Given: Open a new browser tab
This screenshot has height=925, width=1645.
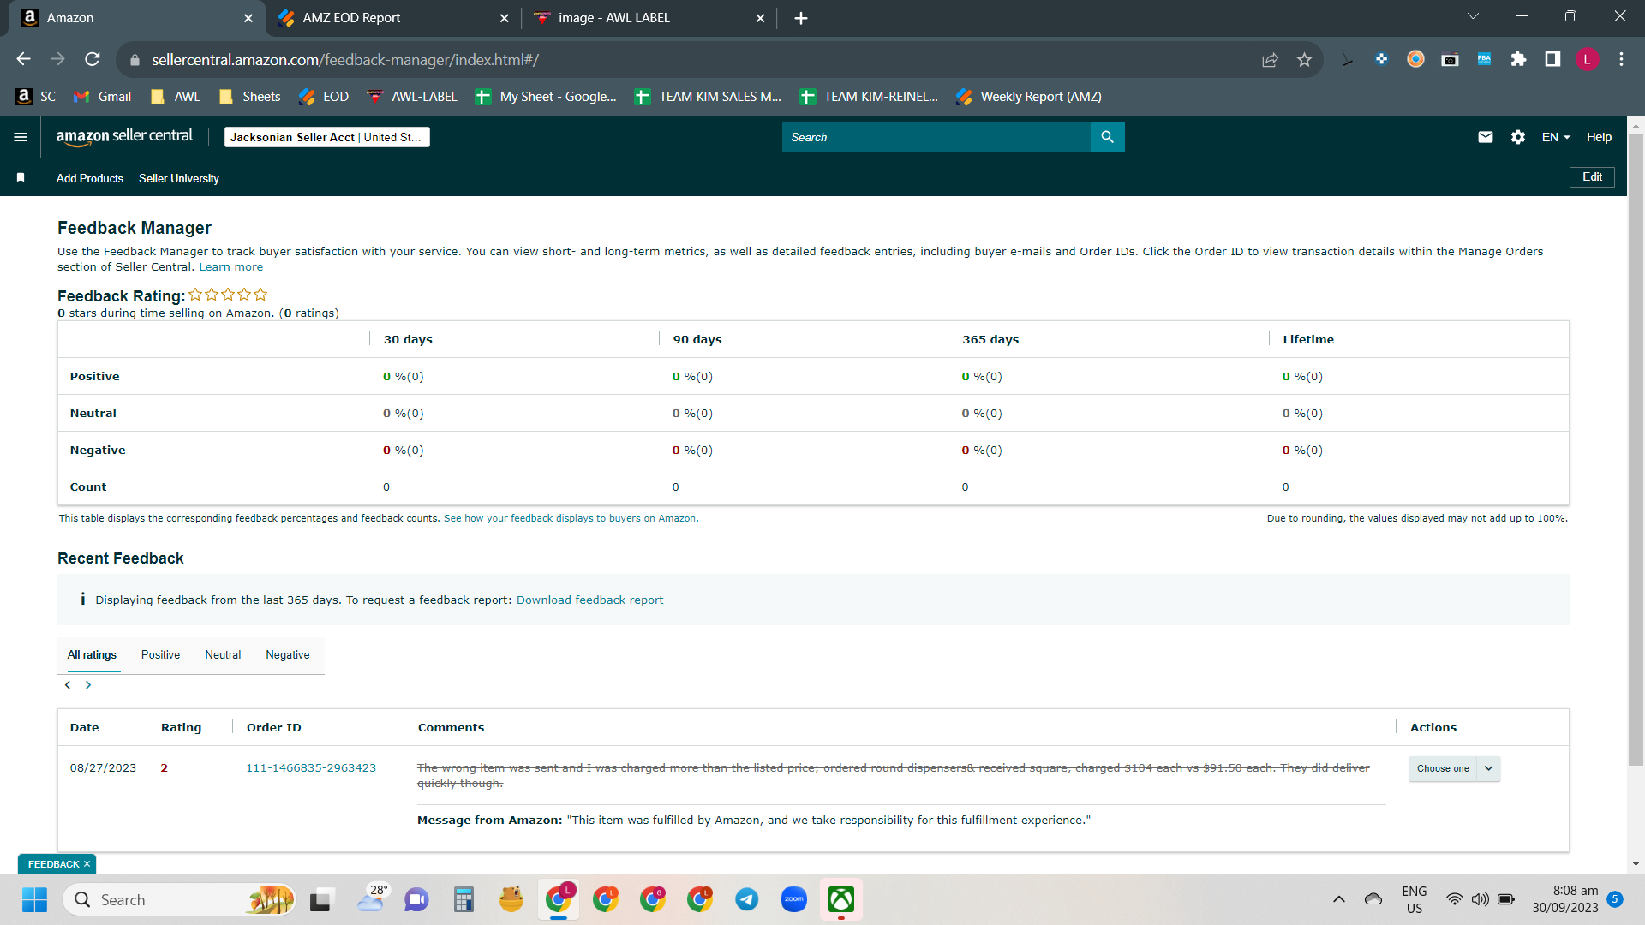Looking at the screenshot, I should coord(801,18).
